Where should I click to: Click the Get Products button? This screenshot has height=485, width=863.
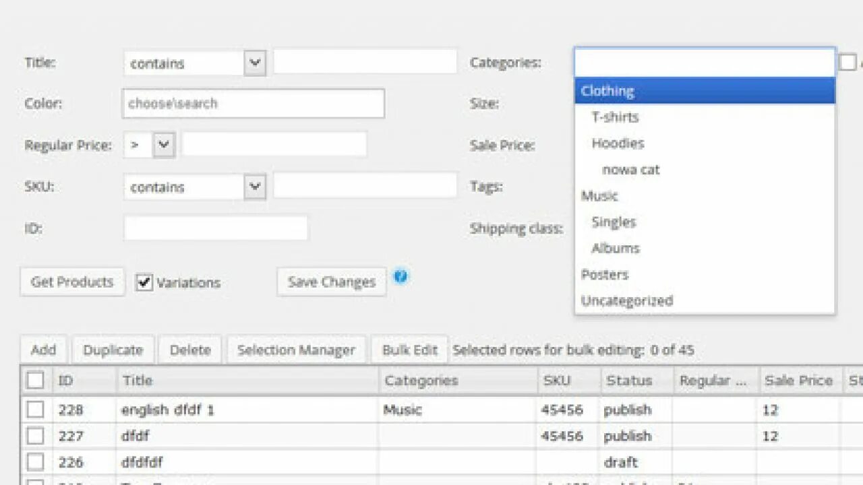tap(71, 282)
